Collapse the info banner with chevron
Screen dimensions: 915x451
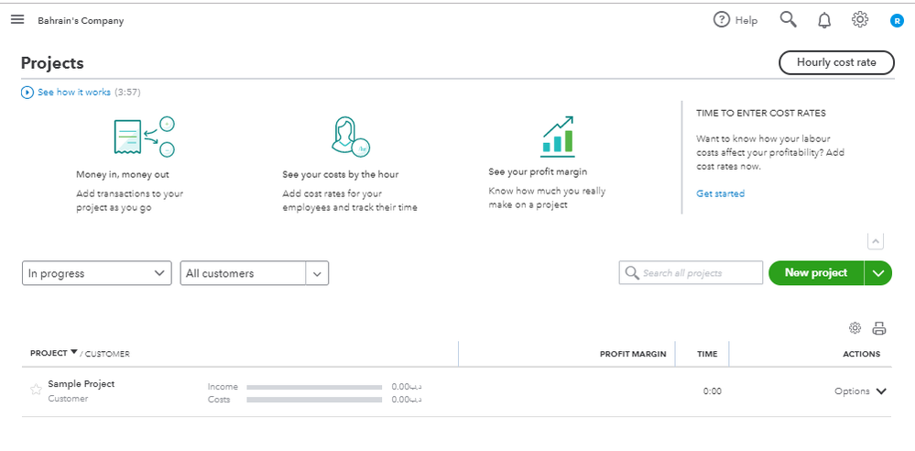coord(876,241)
